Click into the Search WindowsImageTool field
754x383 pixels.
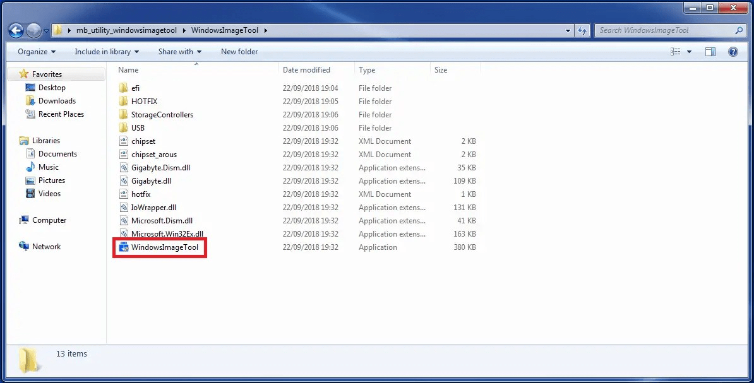point(663,30)
